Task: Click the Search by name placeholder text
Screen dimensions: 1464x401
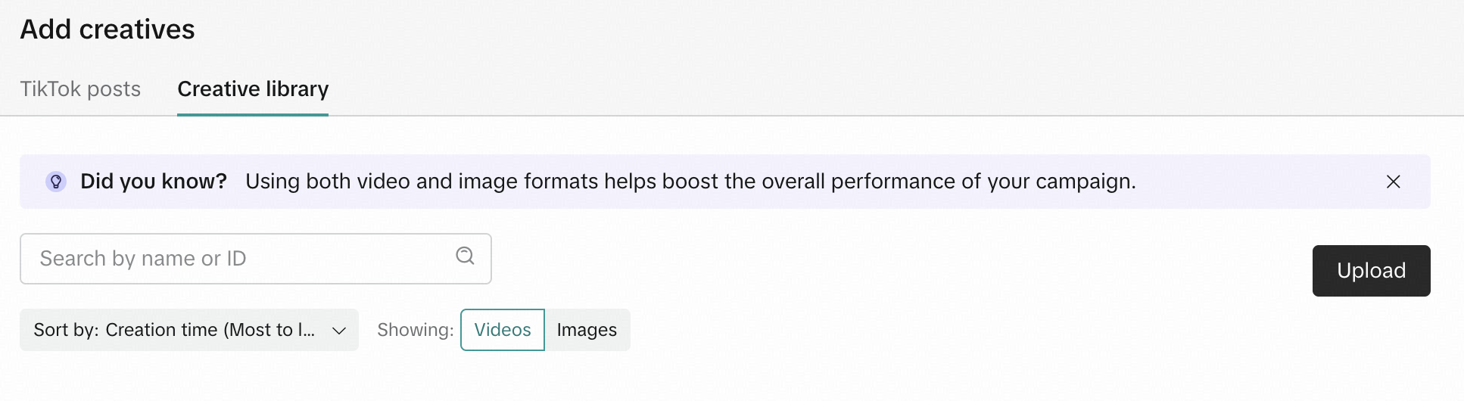Action: click(x=143, y=259)
